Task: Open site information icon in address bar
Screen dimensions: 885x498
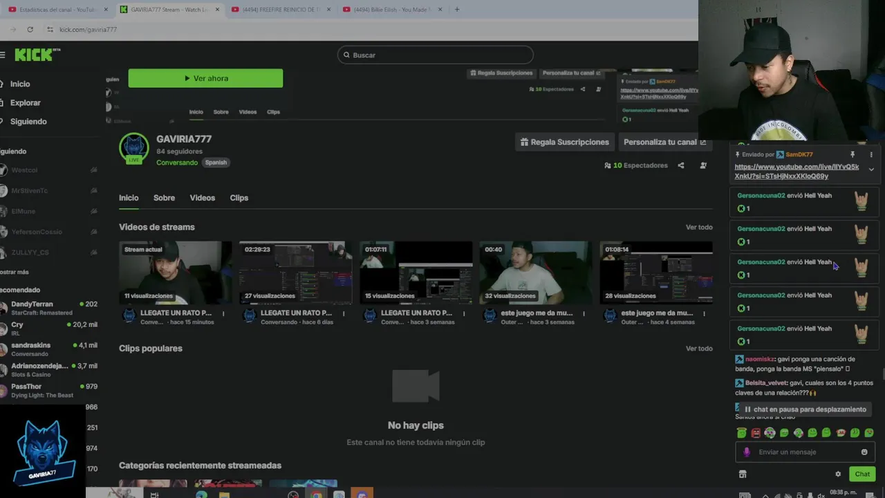Action: (50, 29)
